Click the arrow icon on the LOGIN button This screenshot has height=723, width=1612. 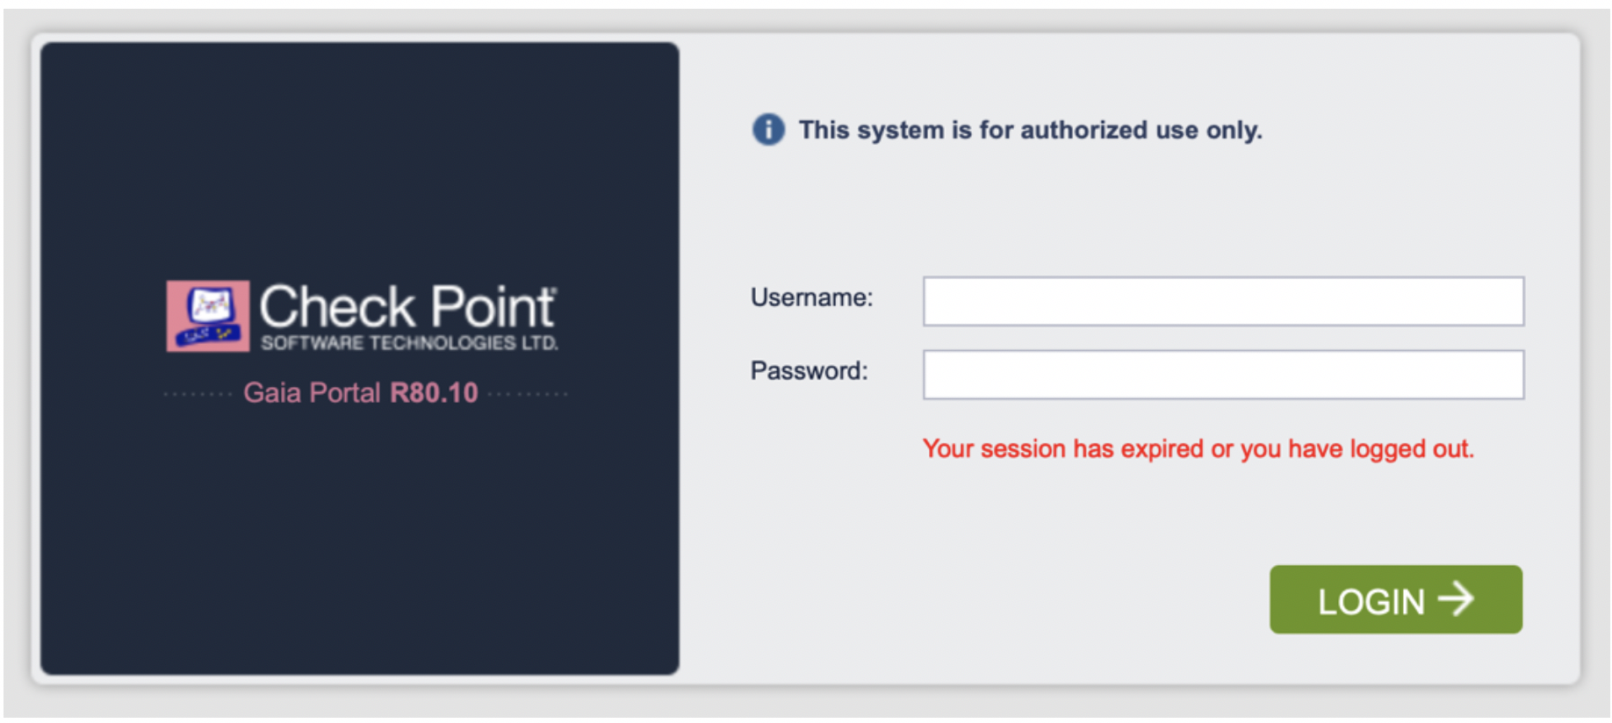(x=1457, y=600)
